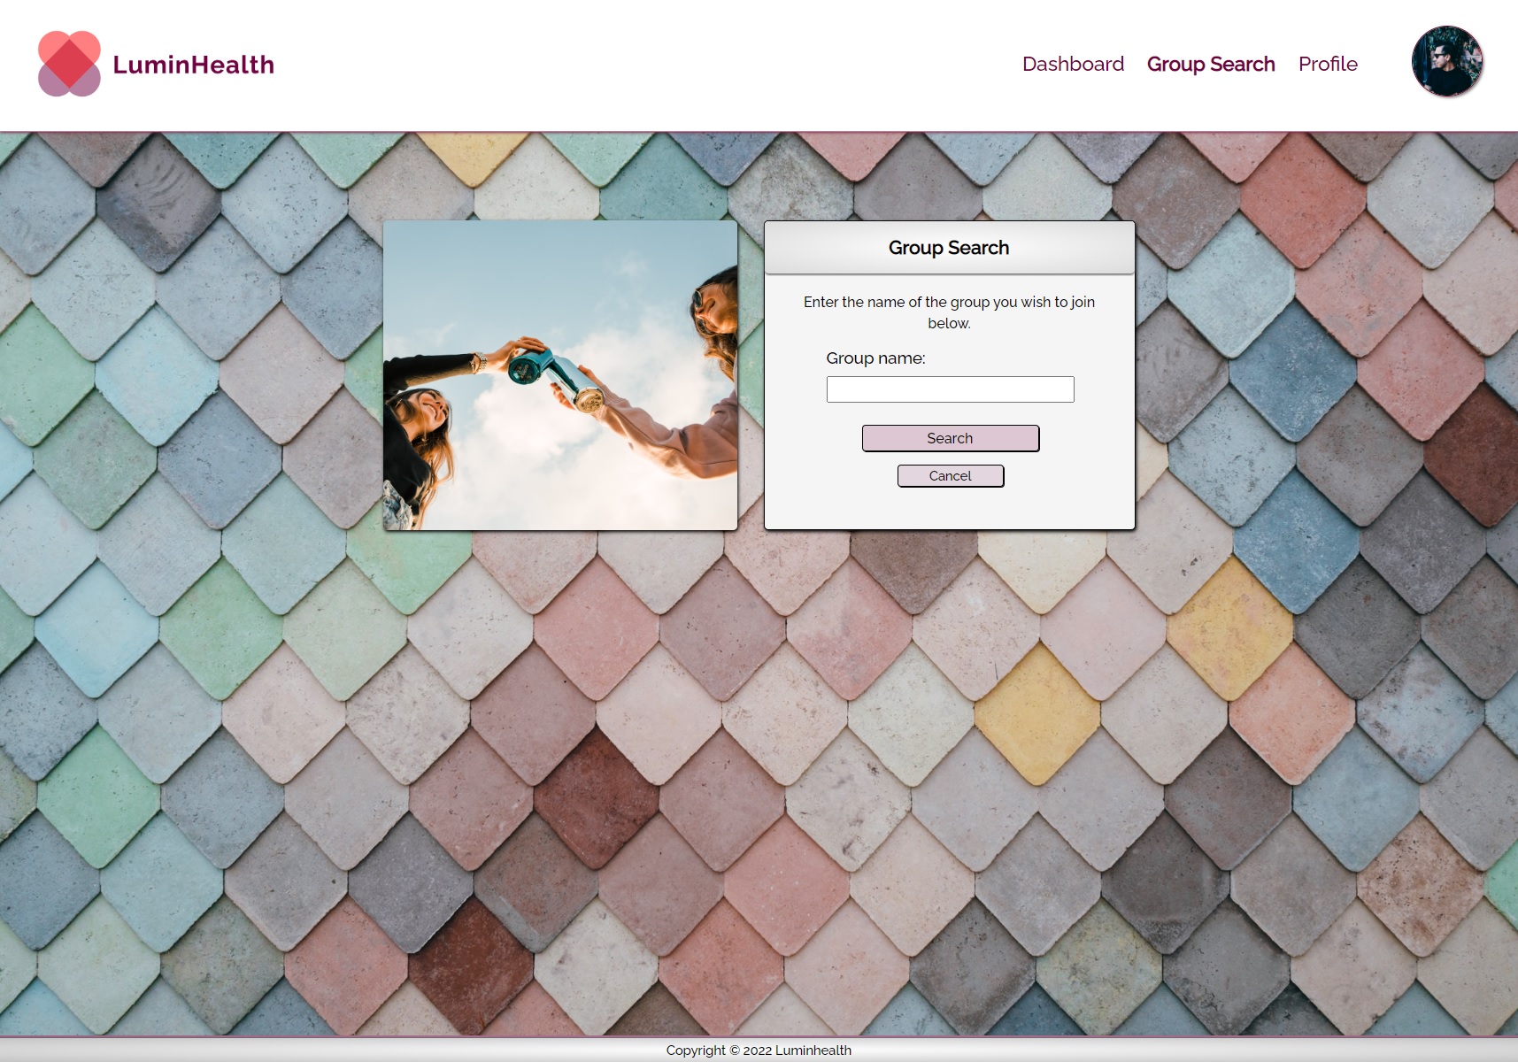The width and height of the screenshot is (1518, 1062).
Task: Click the LuminHealth heart-shaped logo icon
Action: pos(69,64)
